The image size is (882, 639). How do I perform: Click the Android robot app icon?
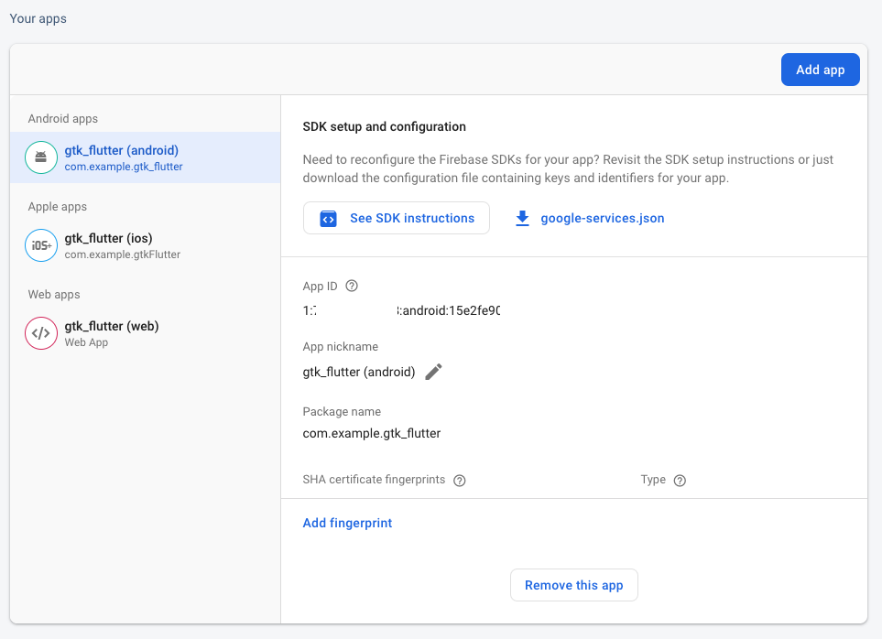click(40, 157)
